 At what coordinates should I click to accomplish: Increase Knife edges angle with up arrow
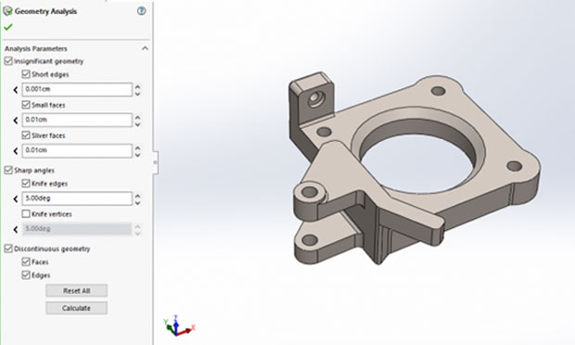coord(137,196)
